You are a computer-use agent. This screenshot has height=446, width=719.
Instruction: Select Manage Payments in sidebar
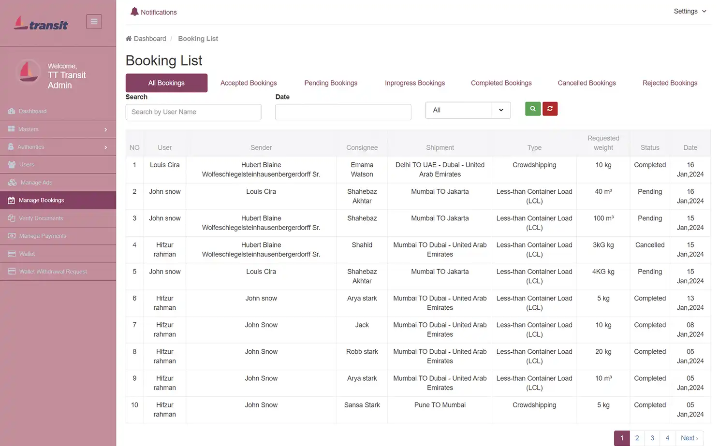click(x=42, y=236)
